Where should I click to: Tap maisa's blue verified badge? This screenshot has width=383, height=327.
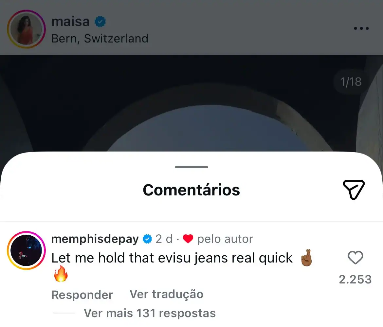(100, 22)
